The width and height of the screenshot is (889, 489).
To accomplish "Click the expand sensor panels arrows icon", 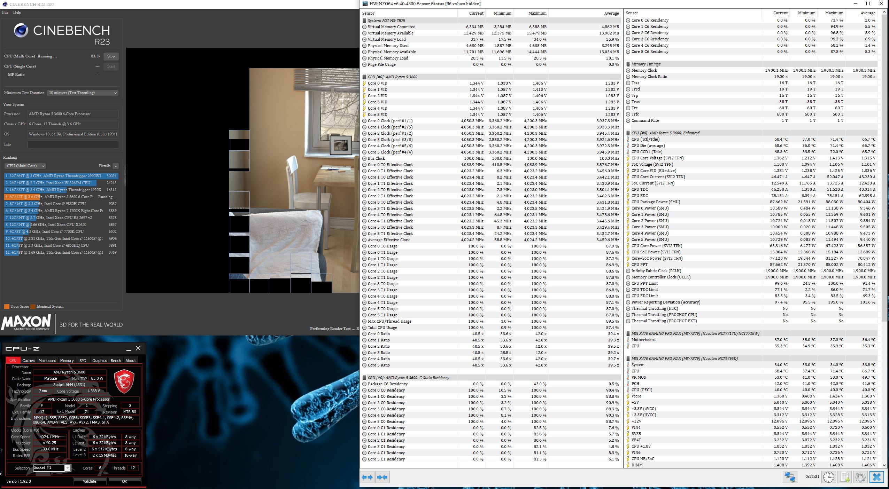I will (x=367, y=477).
